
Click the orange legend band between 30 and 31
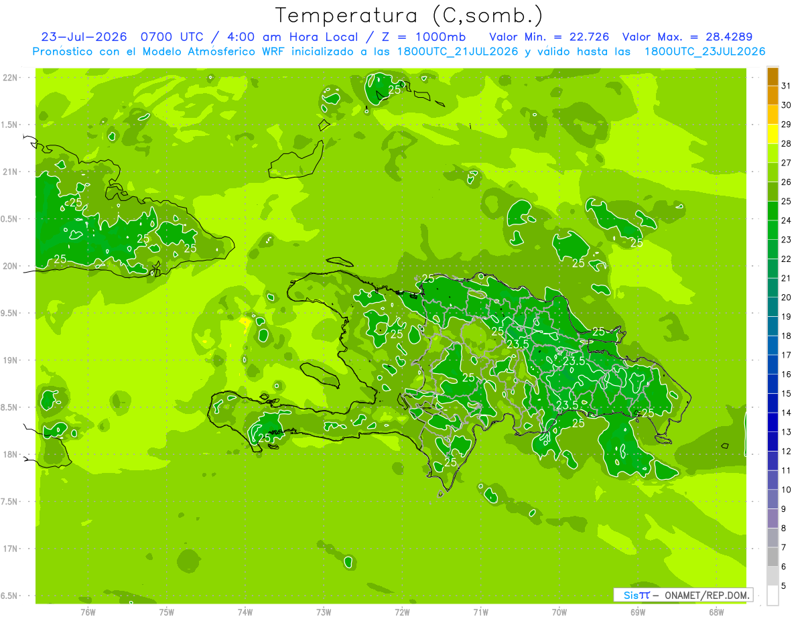[773, 96]
